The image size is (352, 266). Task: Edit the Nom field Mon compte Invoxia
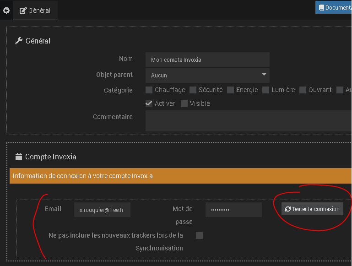click(x=207, y=60)
